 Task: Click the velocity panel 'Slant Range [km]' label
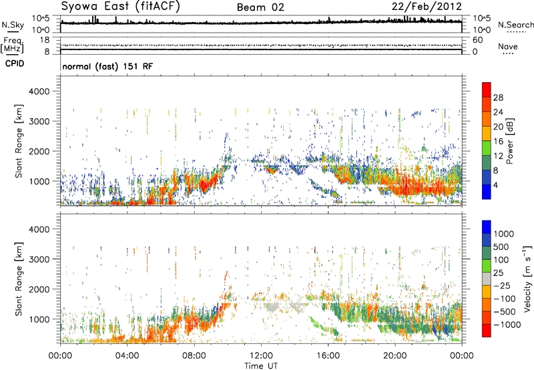pyautogui.click(x=19, y=279)
